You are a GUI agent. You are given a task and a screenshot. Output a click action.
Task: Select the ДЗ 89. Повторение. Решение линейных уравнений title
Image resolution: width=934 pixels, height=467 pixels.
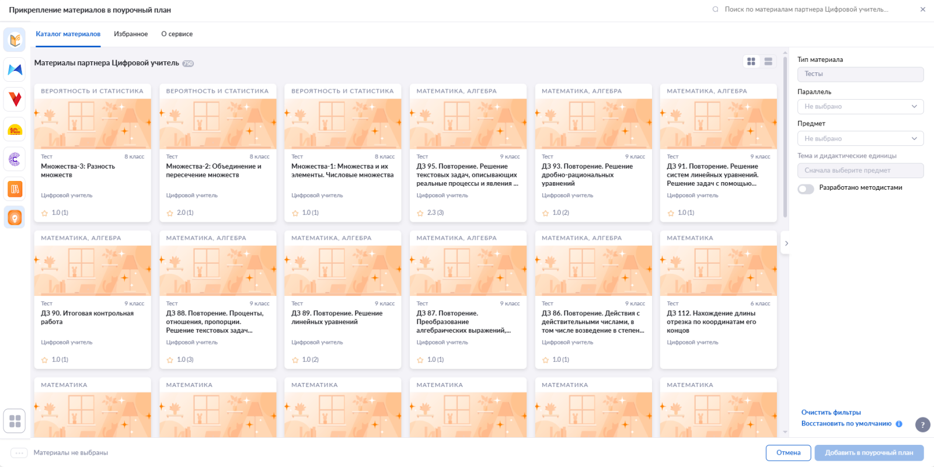click(337, 318)
